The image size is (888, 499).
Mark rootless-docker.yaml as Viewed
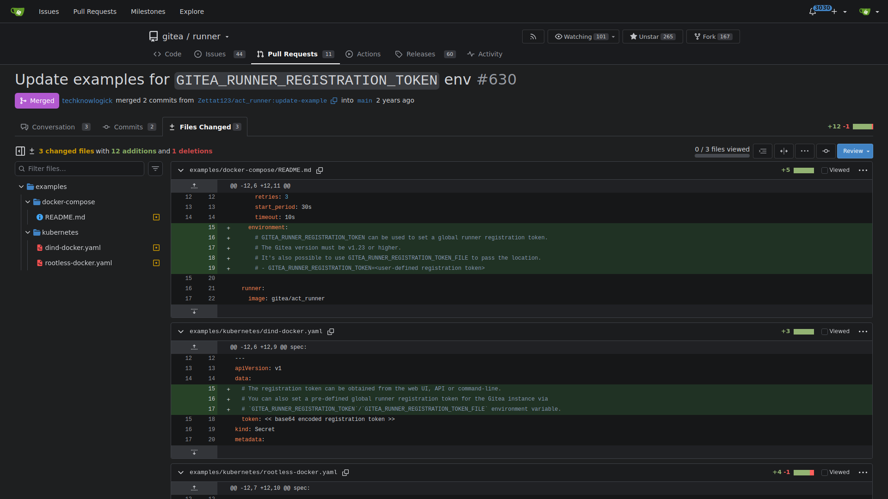(825, 473)
